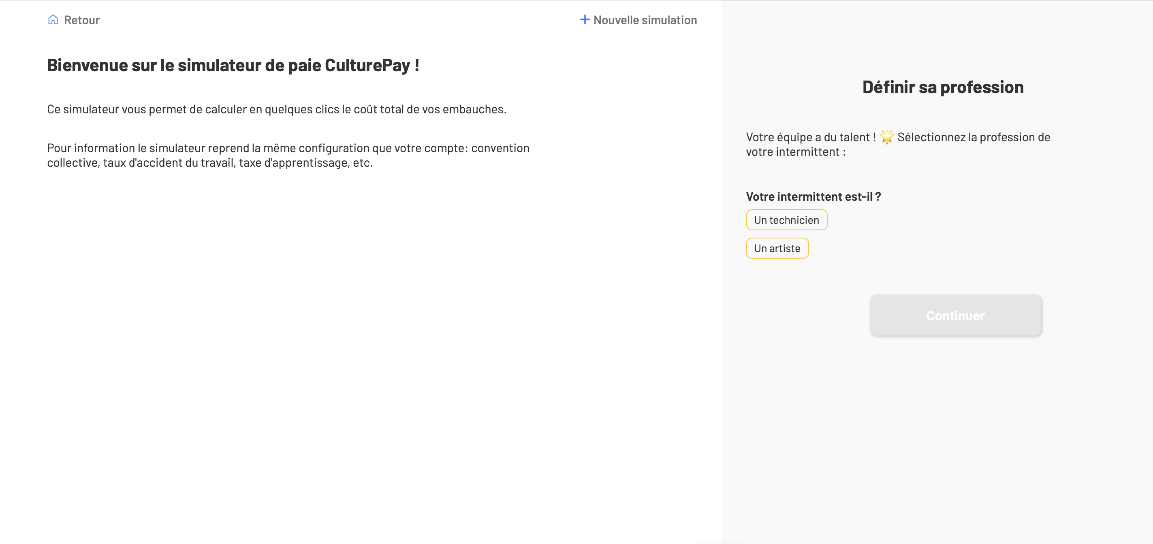Choose the 'Un artiste' option

(777, 248)
